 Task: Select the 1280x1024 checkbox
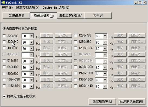75,48
